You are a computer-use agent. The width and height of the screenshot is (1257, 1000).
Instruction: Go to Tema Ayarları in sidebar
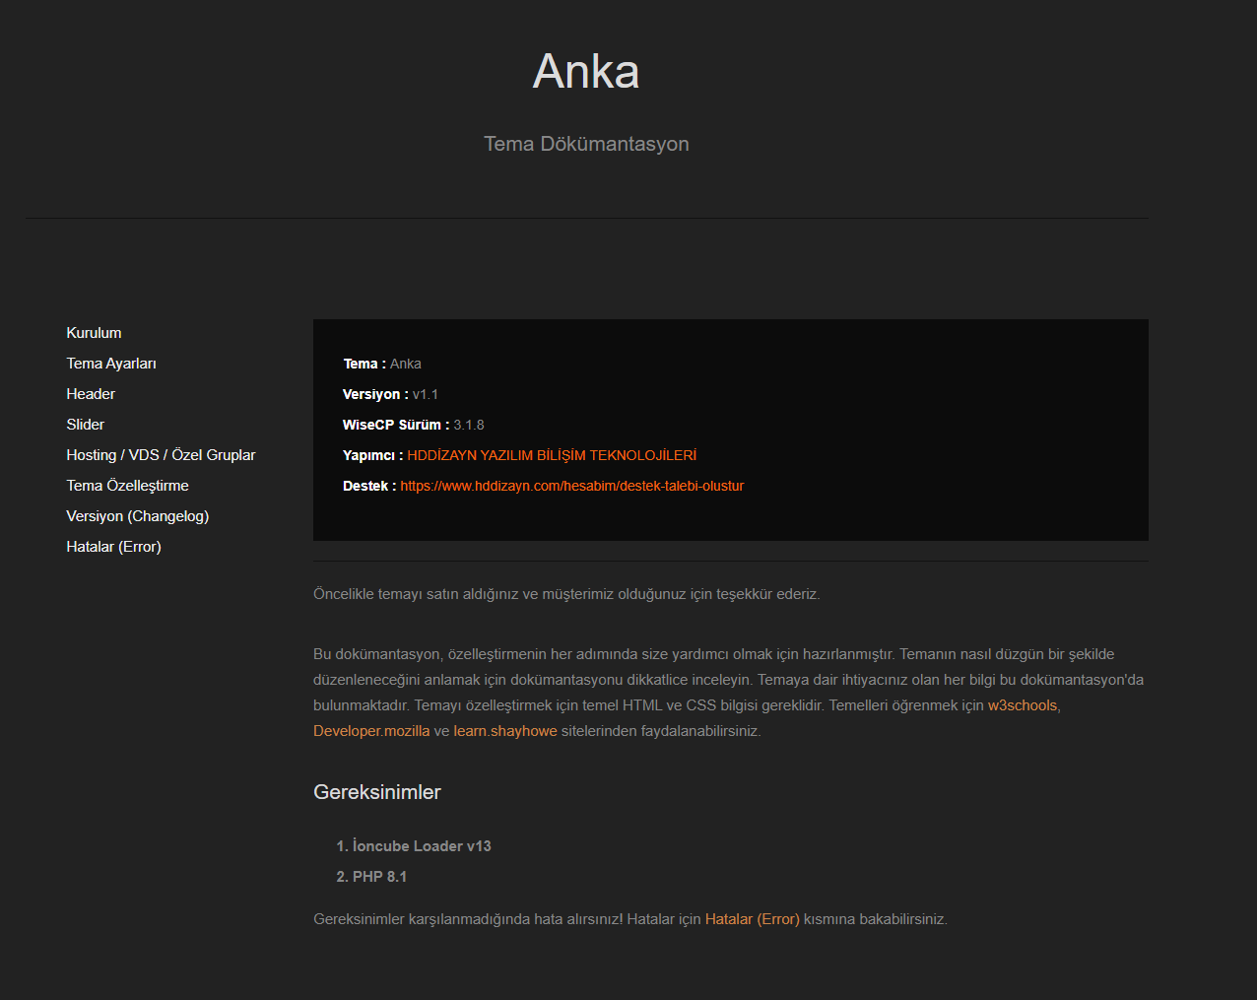coord(111,364)
